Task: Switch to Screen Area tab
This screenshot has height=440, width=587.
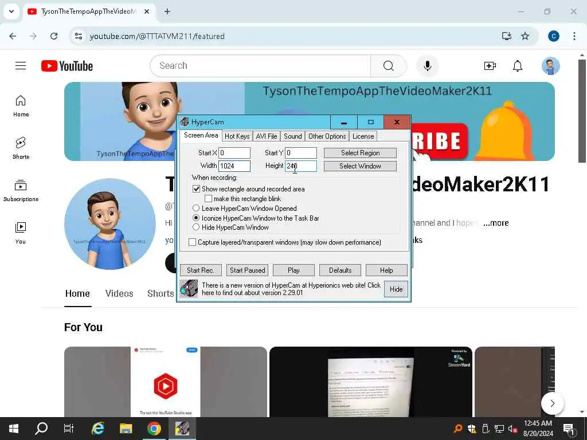Action: 201,135
